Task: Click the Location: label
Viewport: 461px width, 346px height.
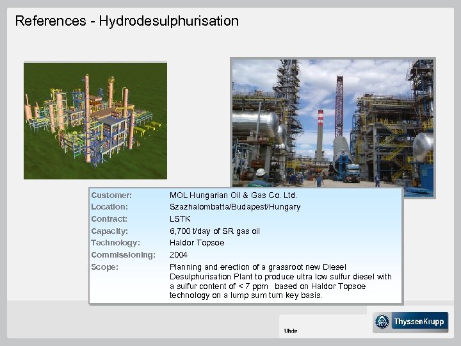Action: pos(109,207)
